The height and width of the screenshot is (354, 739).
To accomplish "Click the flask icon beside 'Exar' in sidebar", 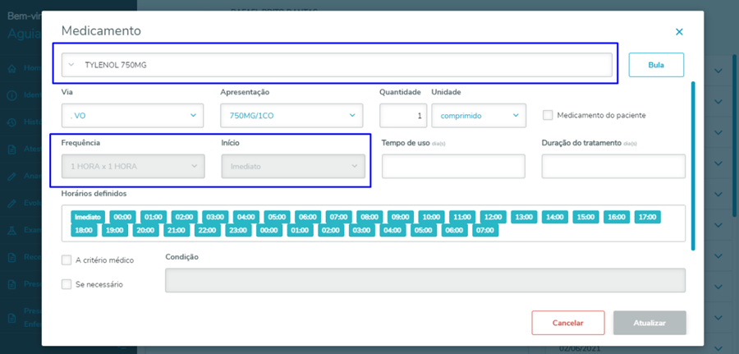I will pos(11,231).
